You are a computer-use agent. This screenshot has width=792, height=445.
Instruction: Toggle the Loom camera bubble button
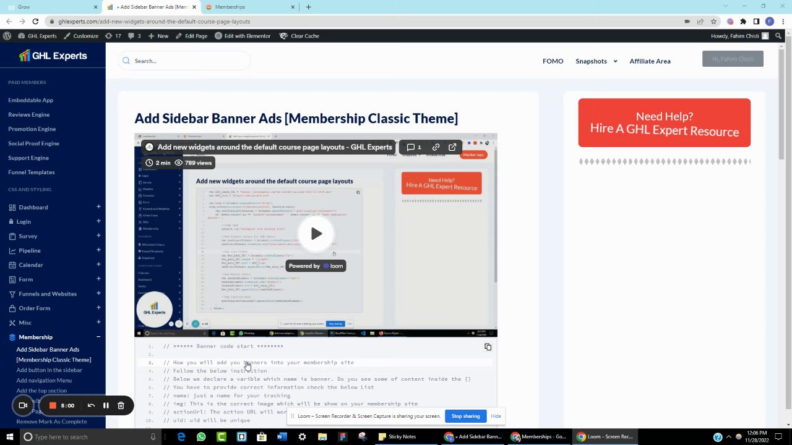23,405
